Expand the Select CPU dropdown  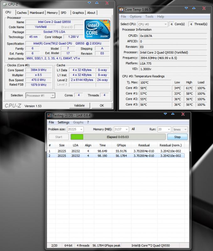click(152, 24)
